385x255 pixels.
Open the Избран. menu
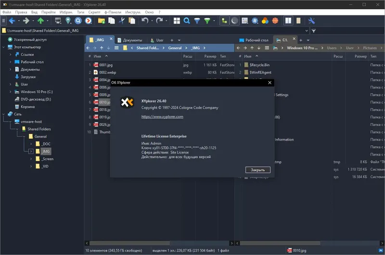[66, 12]
